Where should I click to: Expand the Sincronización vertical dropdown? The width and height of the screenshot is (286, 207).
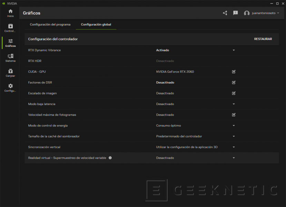pos(234,147)
